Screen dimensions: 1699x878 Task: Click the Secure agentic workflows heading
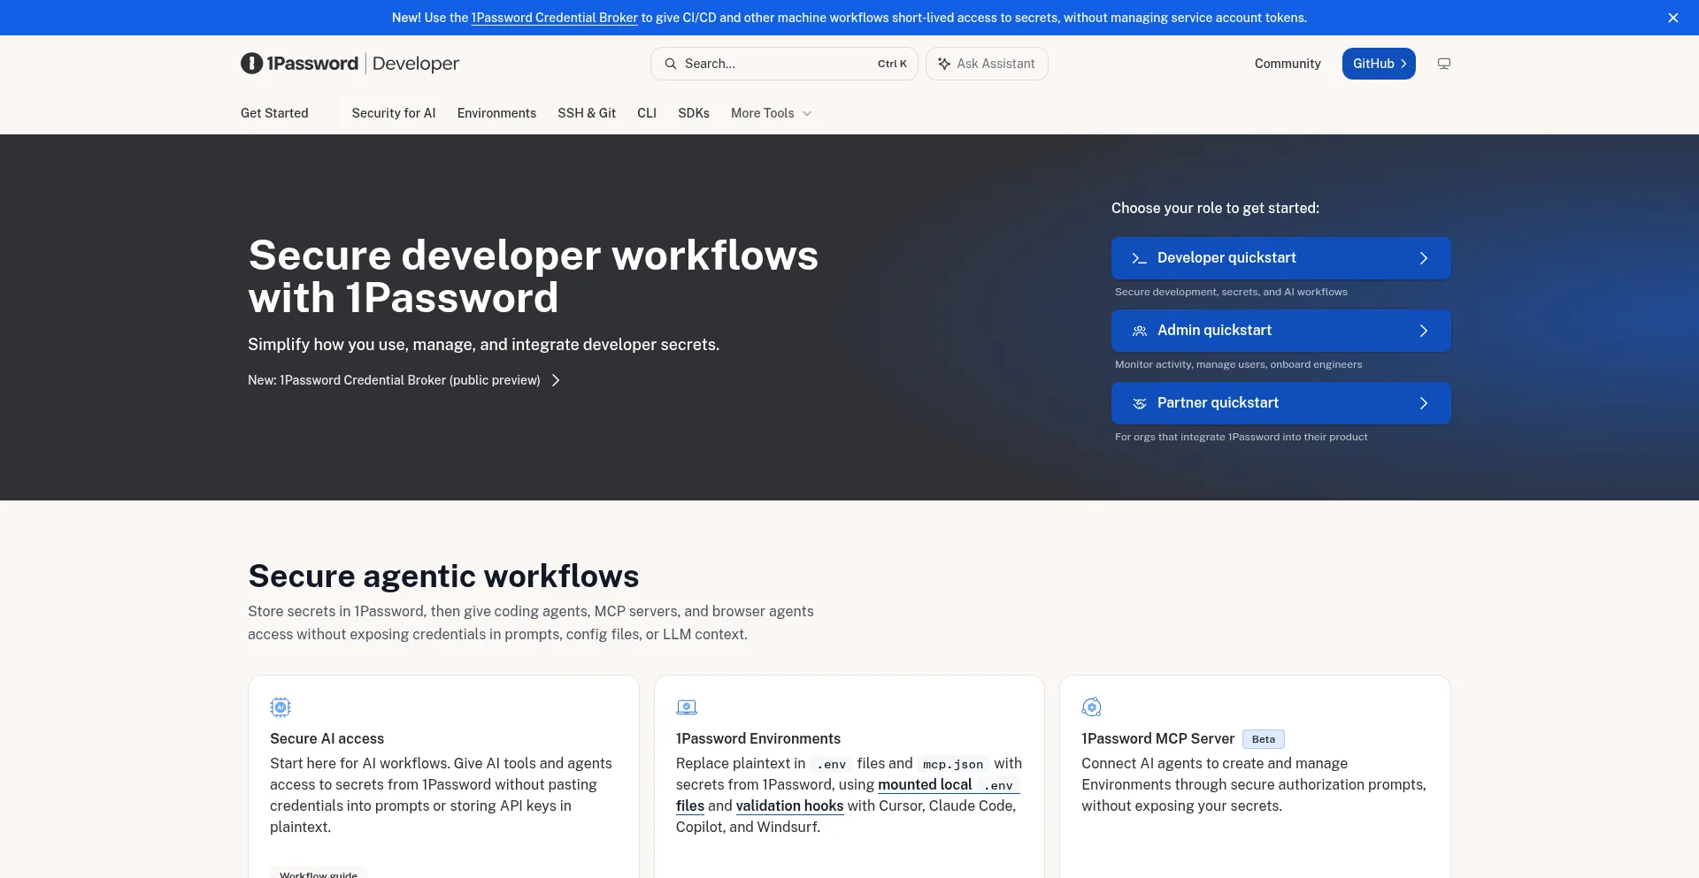point(443,576)
